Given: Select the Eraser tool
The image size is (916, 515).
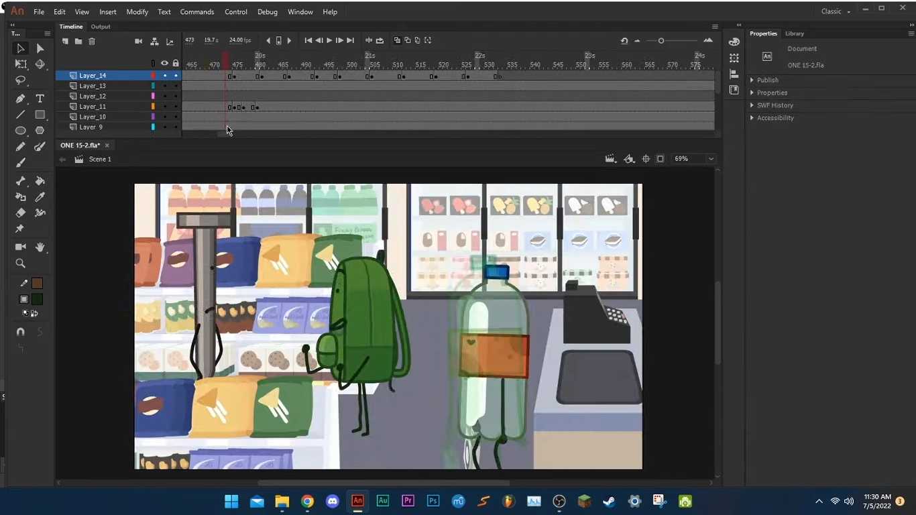Looking at the screenshot, I should pyautogui.click(x=20, y=213).
